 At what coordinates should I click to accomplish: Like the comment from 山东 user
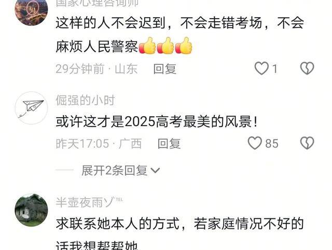tap(261, 68)
